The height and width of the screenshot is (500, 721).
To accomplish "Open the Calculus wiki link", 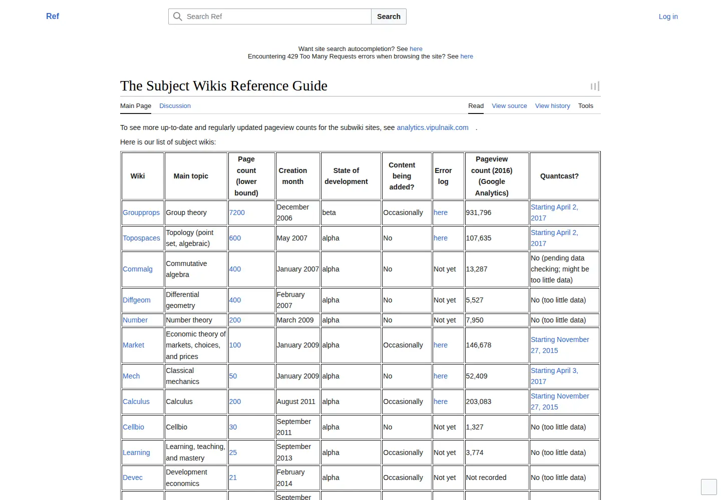I will point(136,401).
